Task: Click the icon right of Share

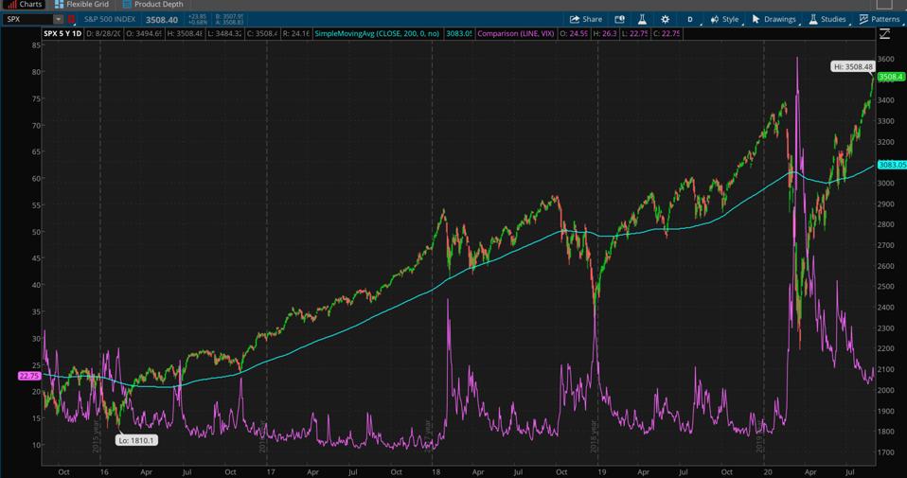Action: click(620, 19)
